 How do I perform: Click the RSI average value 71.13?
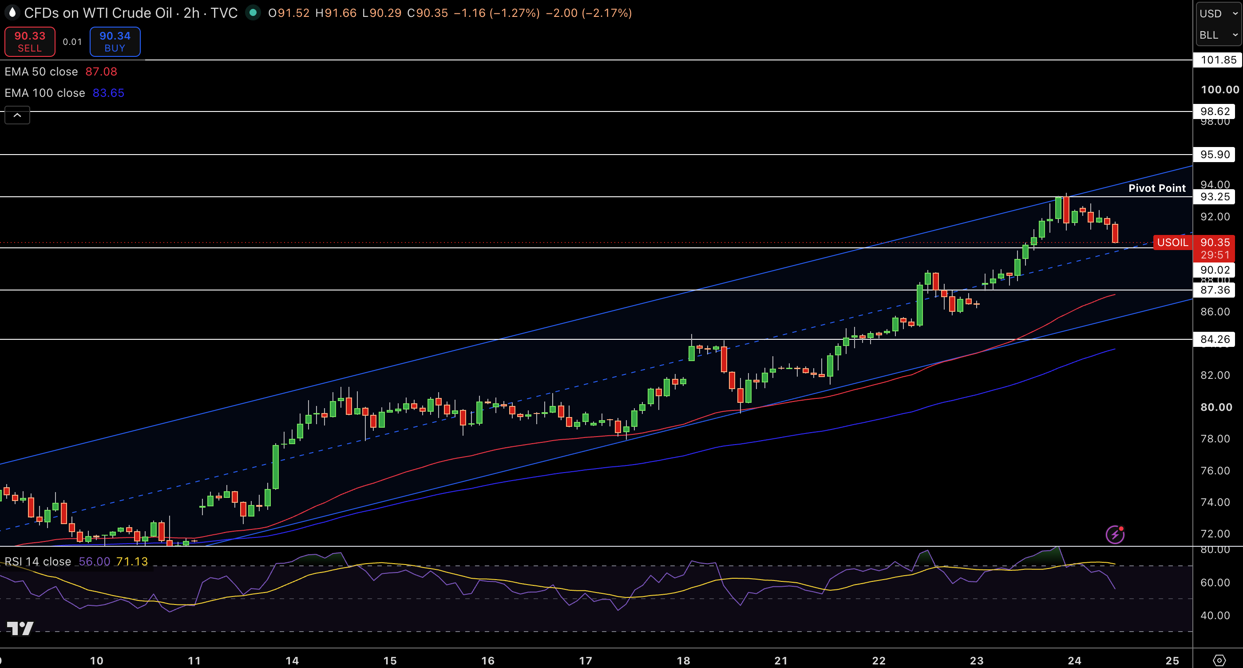132,561
